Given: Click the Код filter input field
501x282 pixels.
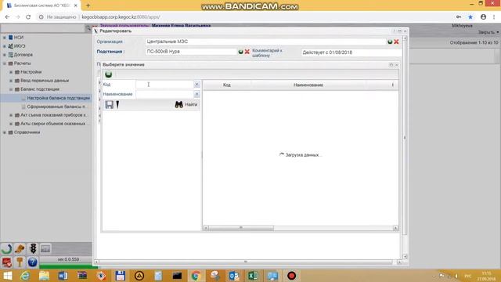Looking at the screenshot, I should (164, 85).
